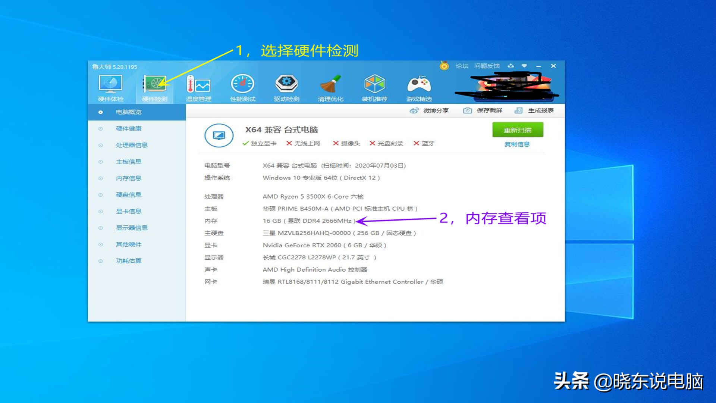This screenshot has height=403, width=716.
Task: Open 温度管理 temperature management
Action: (x=198, y=86)
